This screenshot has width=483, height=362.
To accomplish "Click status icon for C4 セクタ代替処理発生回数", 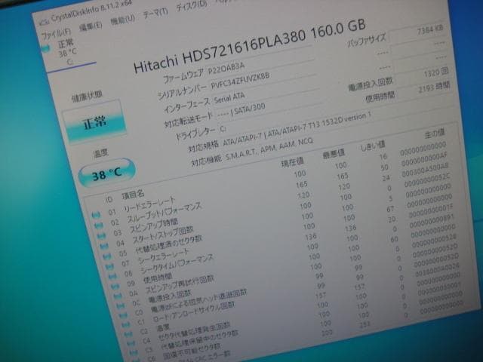I will point(131,344).
